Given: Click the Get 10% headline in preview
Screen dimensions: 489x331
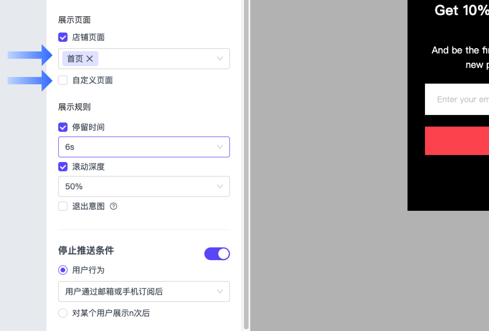Looking at the screenshot, I should click(x=461, y=10).
